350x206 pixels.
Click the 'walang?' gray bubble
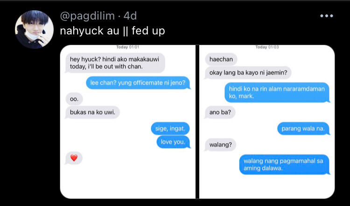[x=220, y=145]
